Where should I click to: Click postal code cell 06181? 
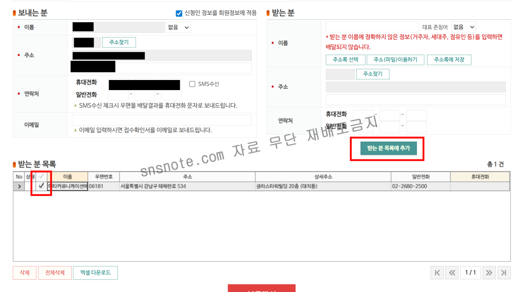coord(104,186)
